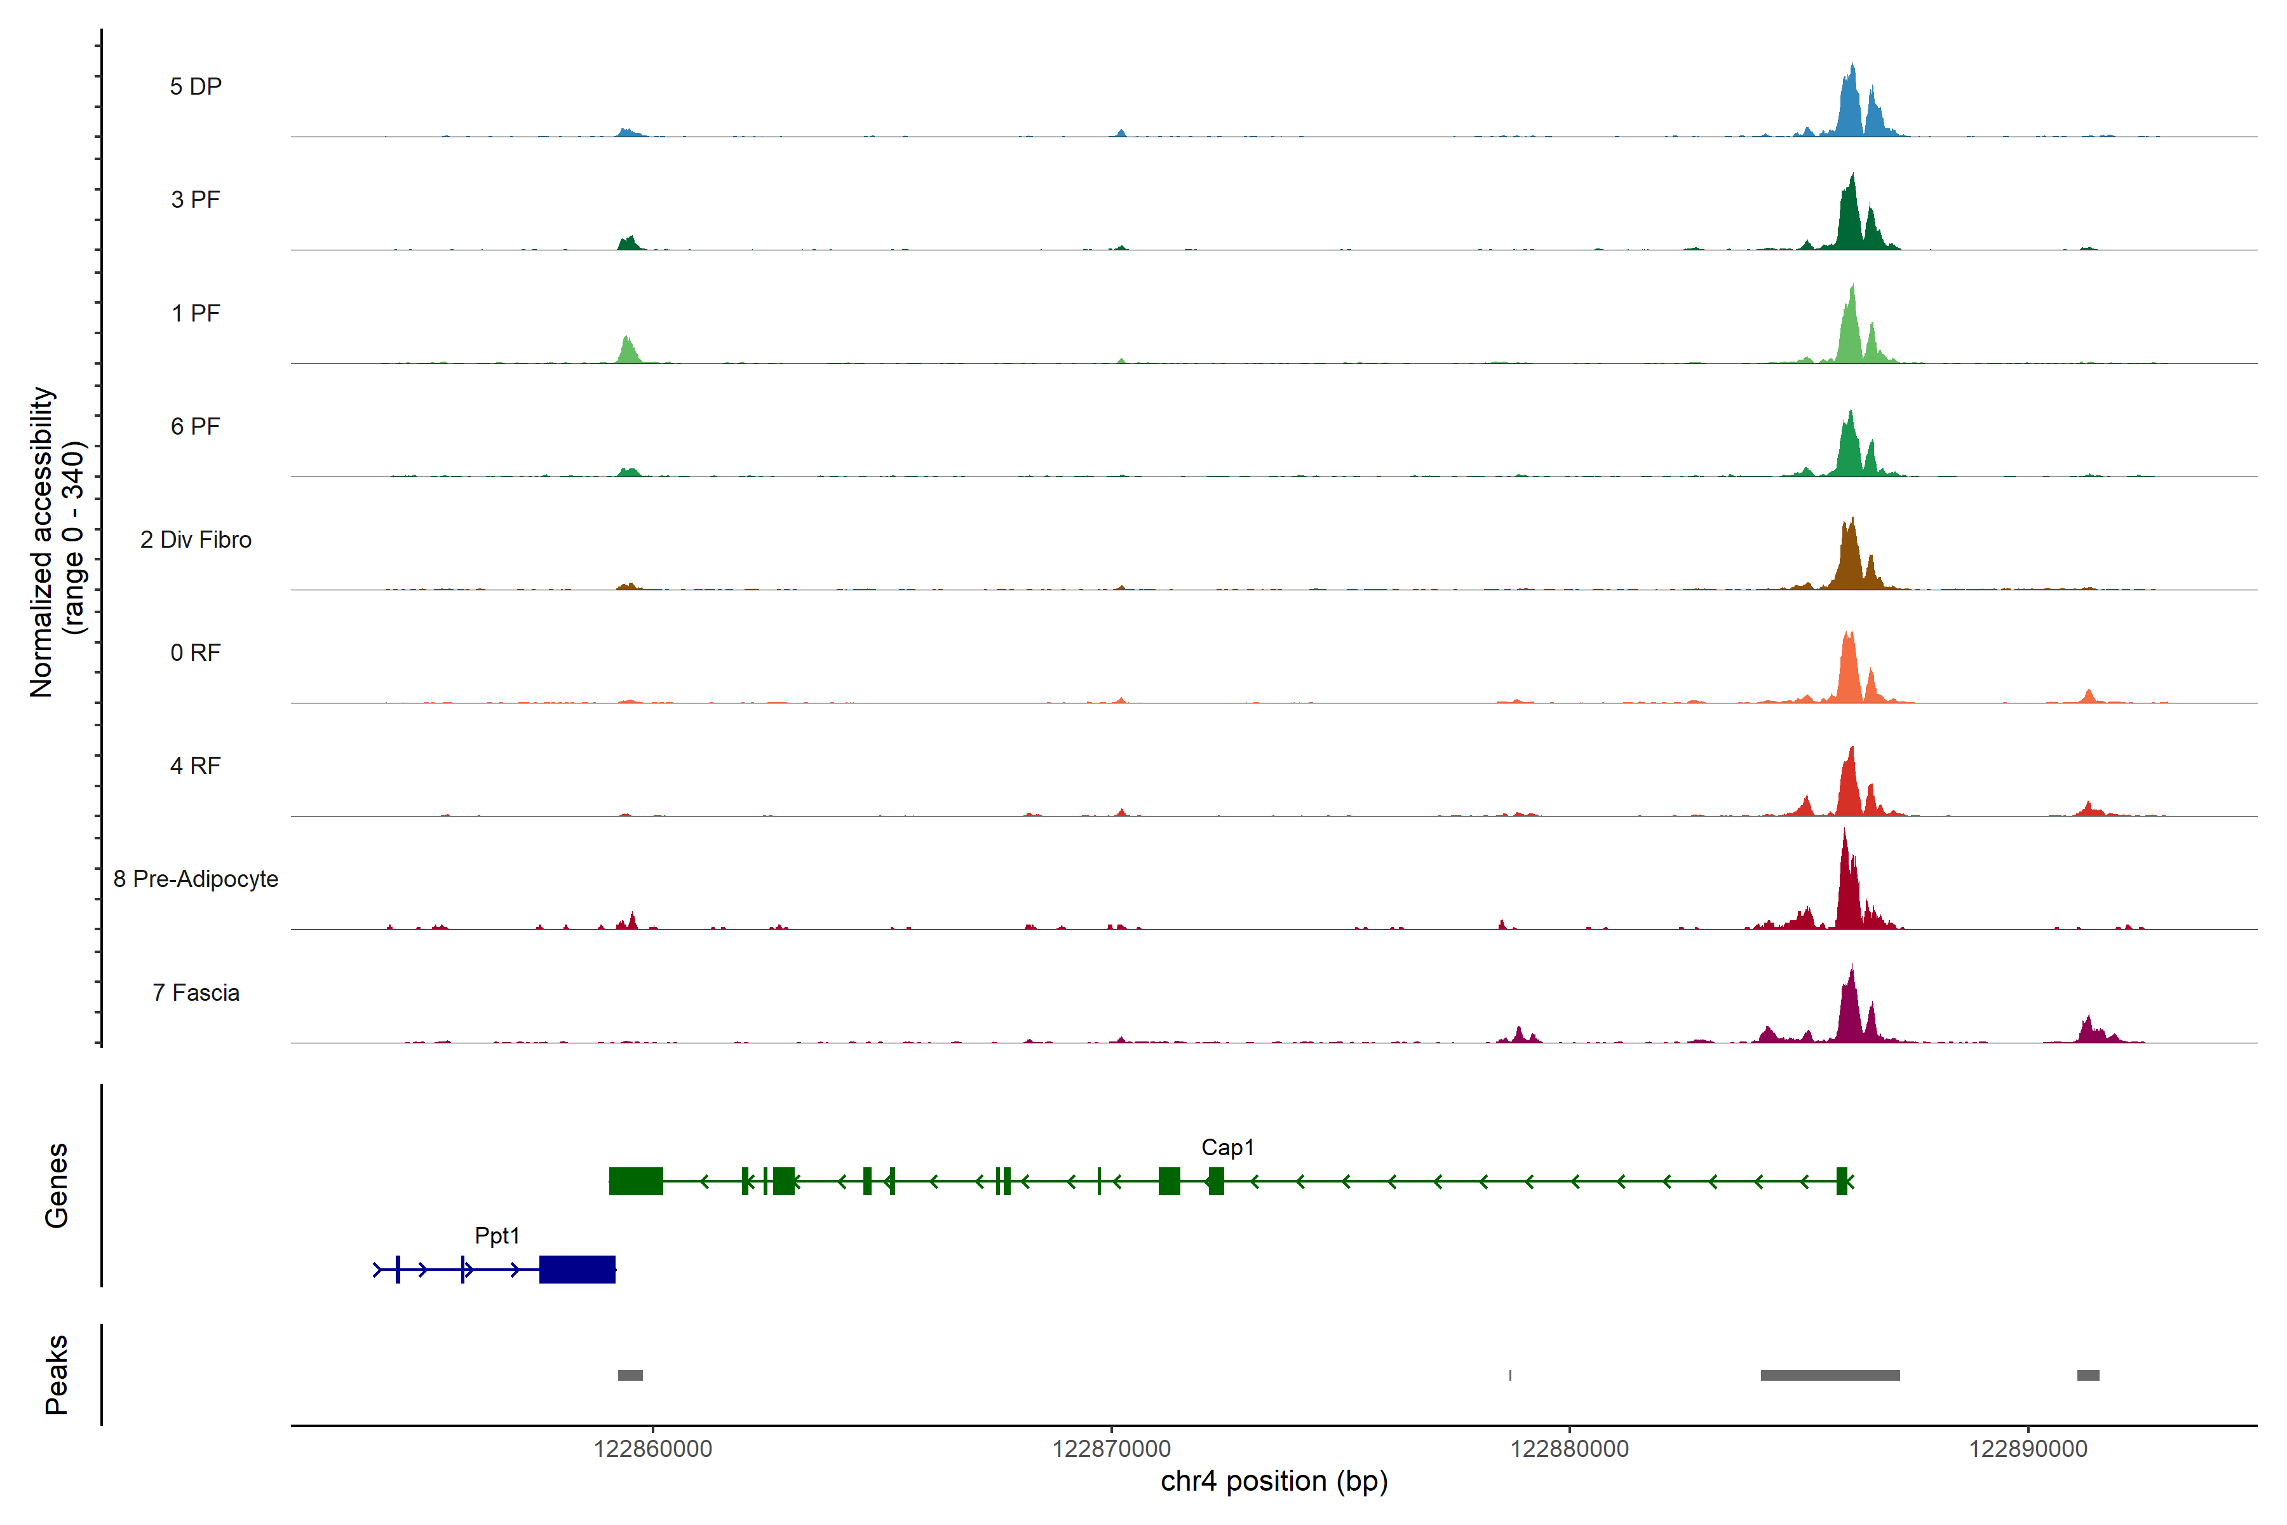Screen dimensions: 2287x1525
Task: Click the large blue Ppt1 exon block
Action: tap(577, 1269)
